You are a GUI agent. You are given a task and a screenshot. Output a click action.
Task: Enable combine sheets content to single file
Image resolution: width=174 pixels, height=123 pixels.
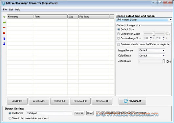click(119, 44)
